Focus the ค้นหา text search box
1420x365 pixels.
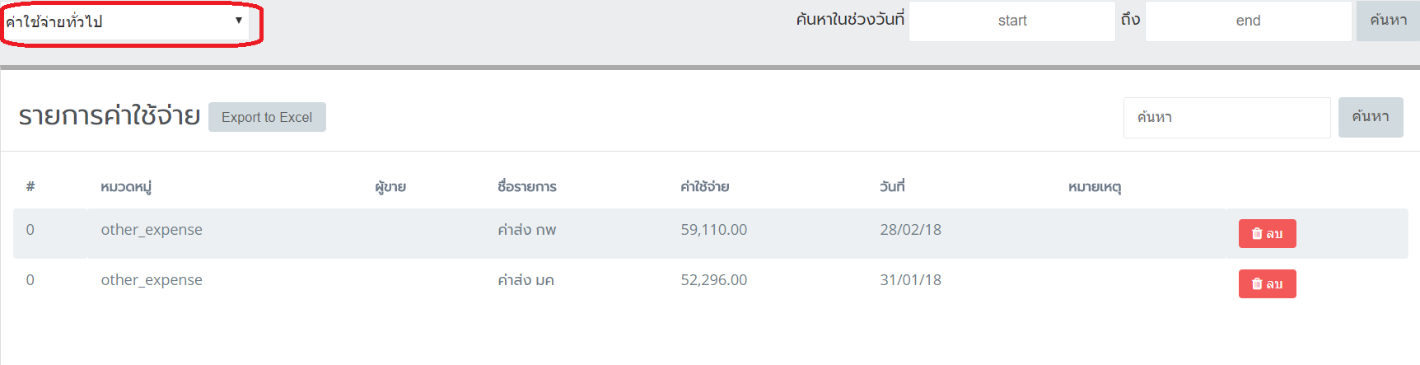pos(1226,117)
